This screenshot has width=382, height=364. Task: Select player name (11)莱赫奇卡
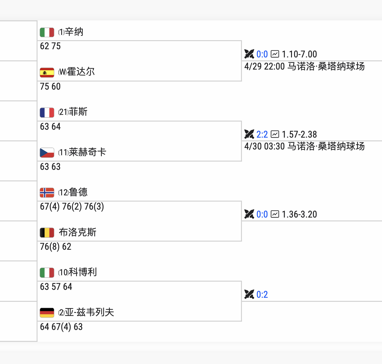tap(82, 152)
